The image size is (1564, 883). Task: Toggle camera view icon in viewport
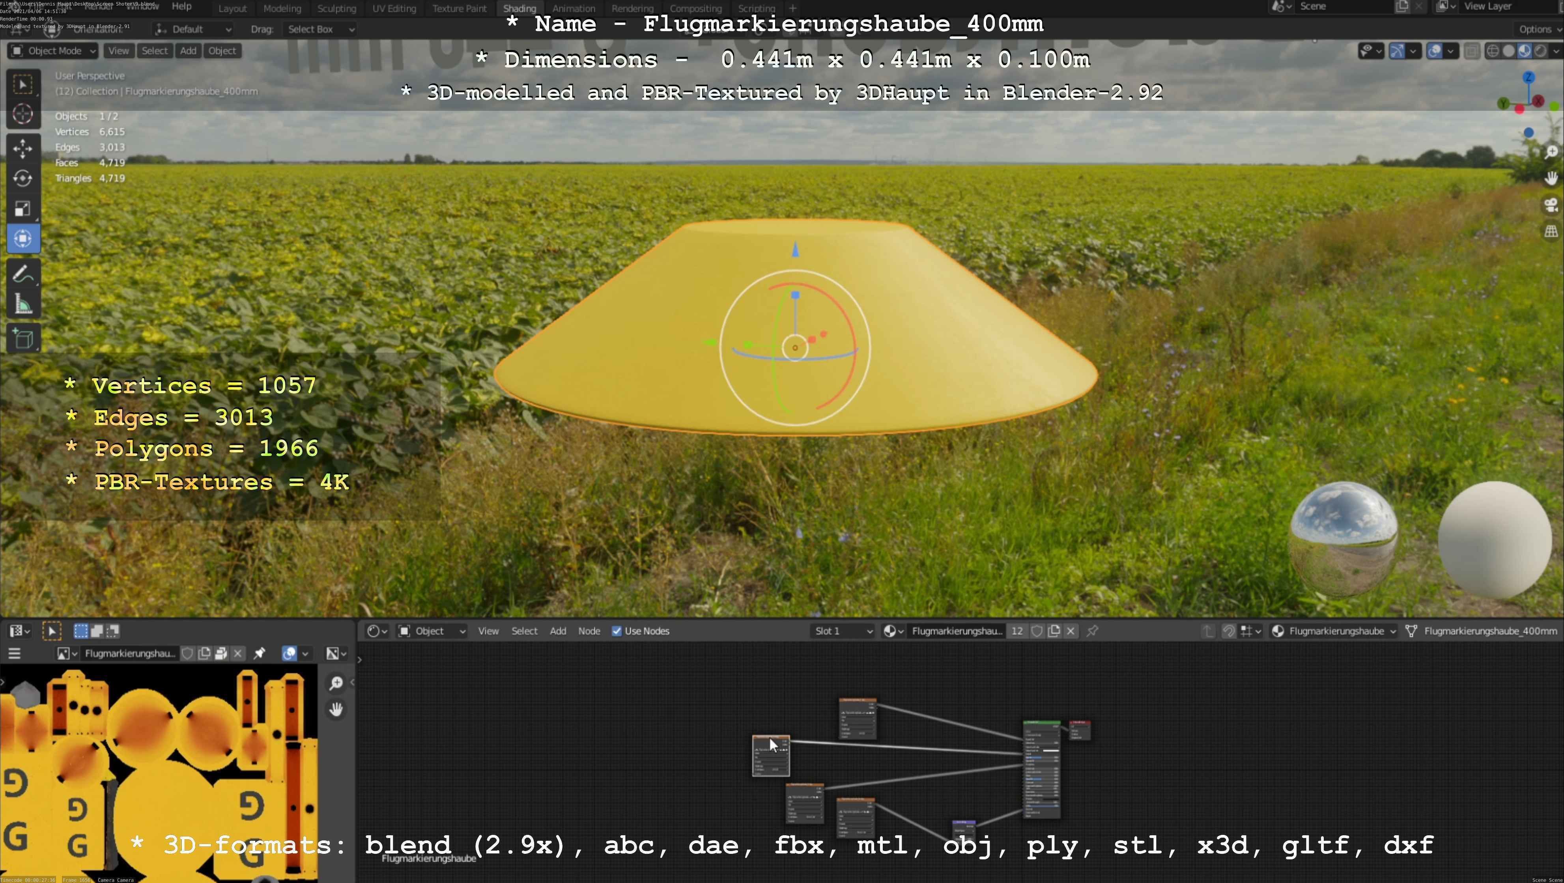1551,205
